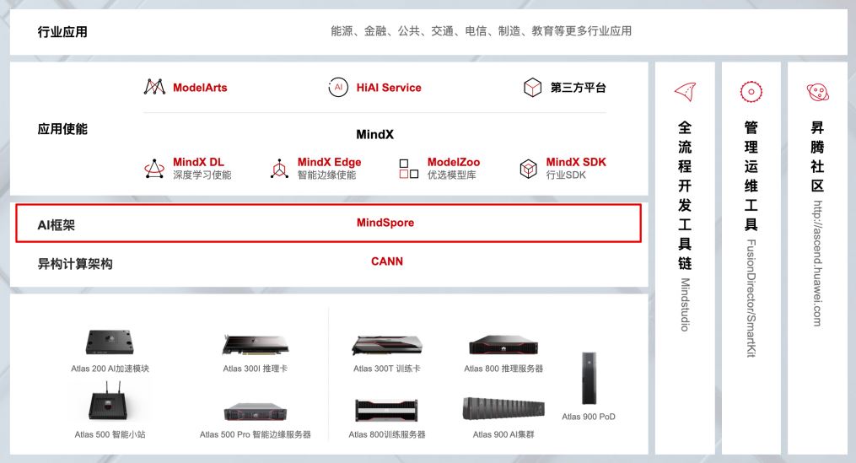Click the MindSpore framework label
This screenshot has height=463, width=856.
pyautogui.click(x=385, y=223)
